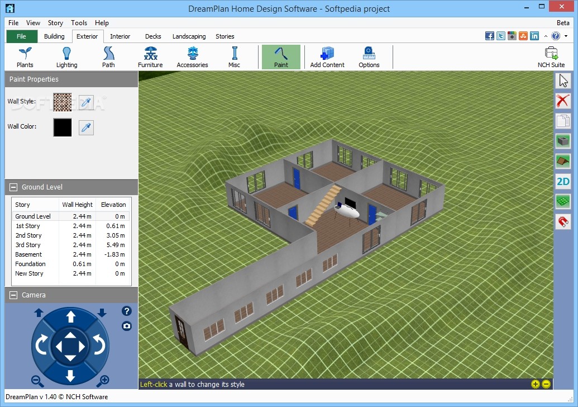Change the Wall Style texture swatch

tap(63, 102)
